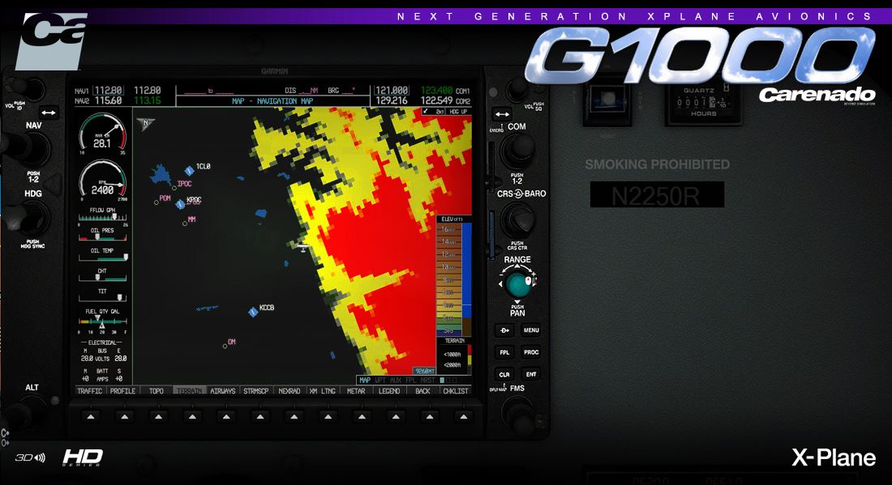Image resolution: width=892 pixels, height=485 pixels.
Task: Toggle the TOPO map softkey
Action: [156, 391]
